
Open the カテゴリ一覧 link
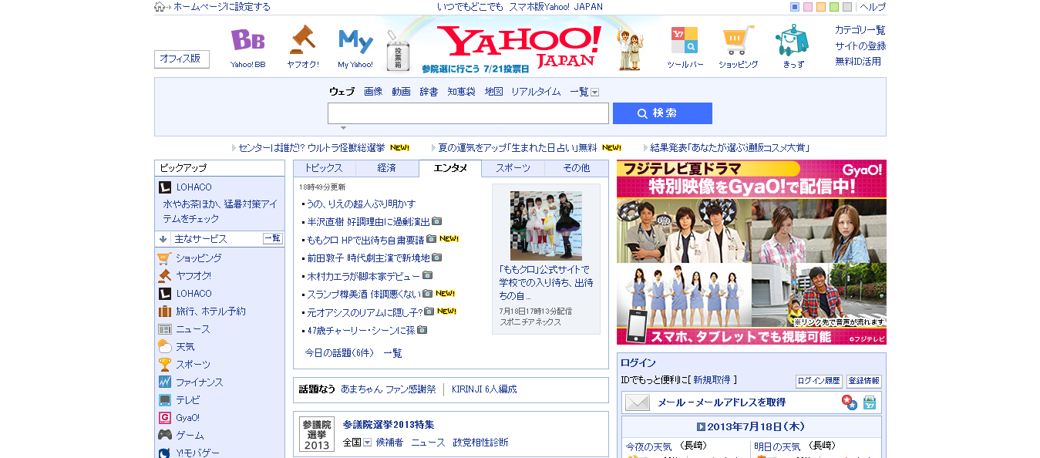click(860, 30)
